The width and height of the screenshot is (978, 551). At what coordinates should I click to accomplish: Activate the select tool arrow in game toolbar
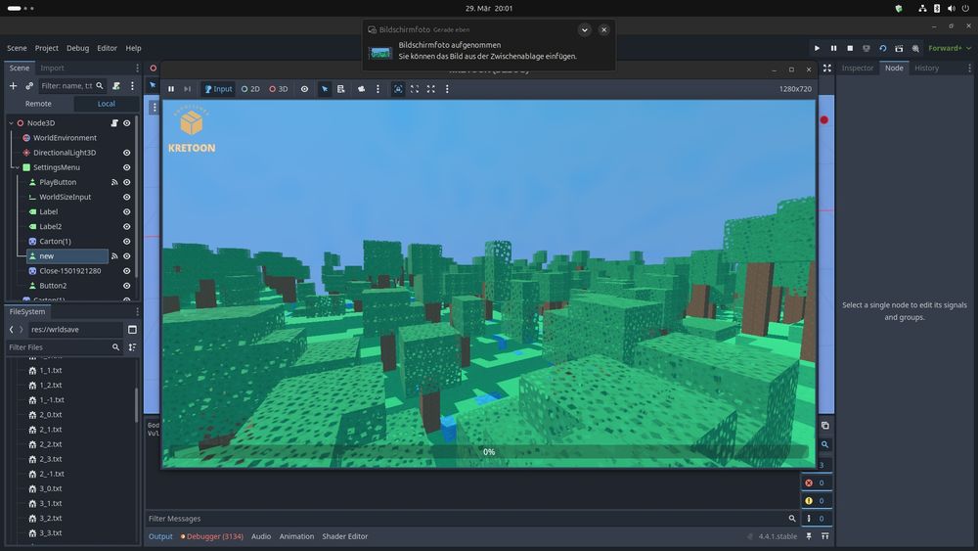point(325,89)
